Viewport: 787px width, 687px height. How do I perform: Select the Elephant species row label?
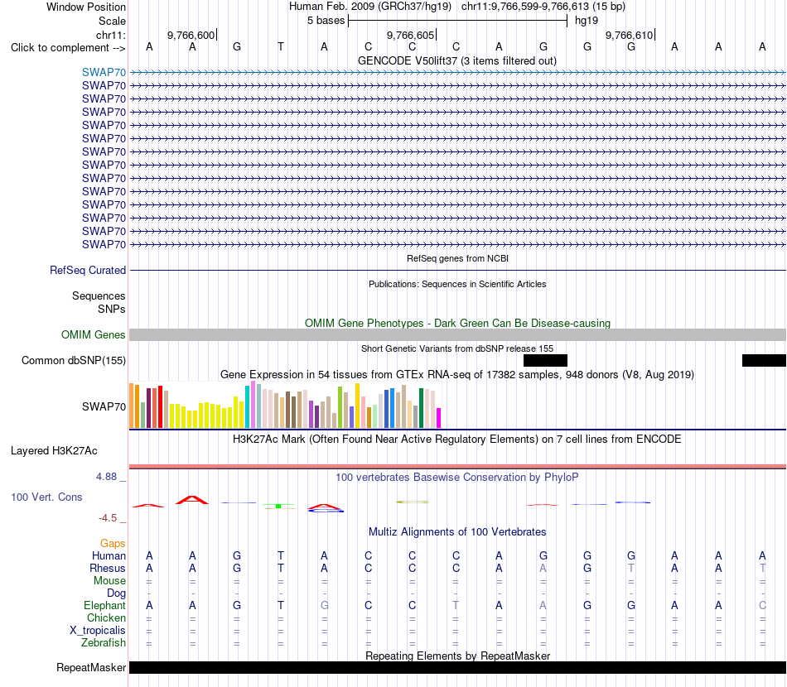[x=104, y=605]
